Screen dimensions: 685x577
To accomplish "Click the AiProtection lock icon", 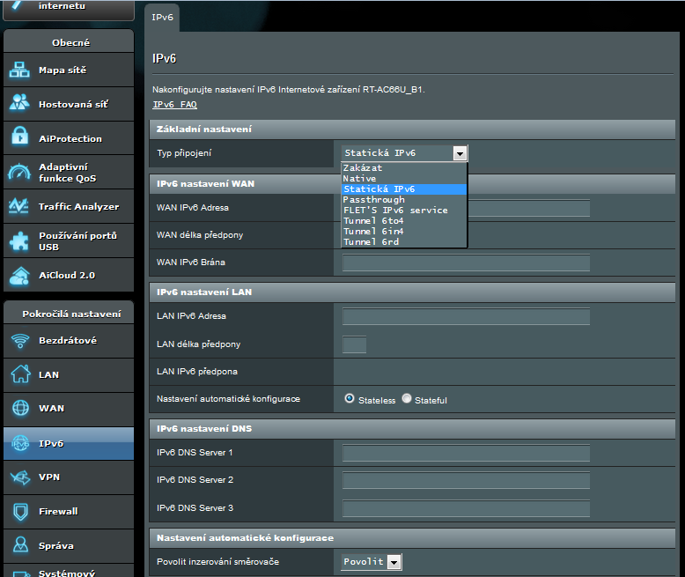I will coord(20,138).
